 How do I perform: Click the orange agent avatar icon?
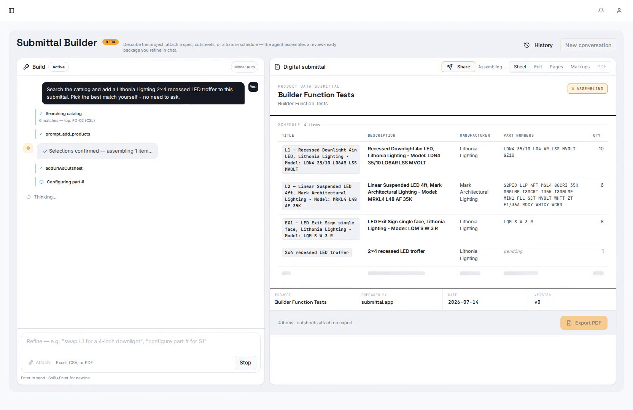coord(28,148)
